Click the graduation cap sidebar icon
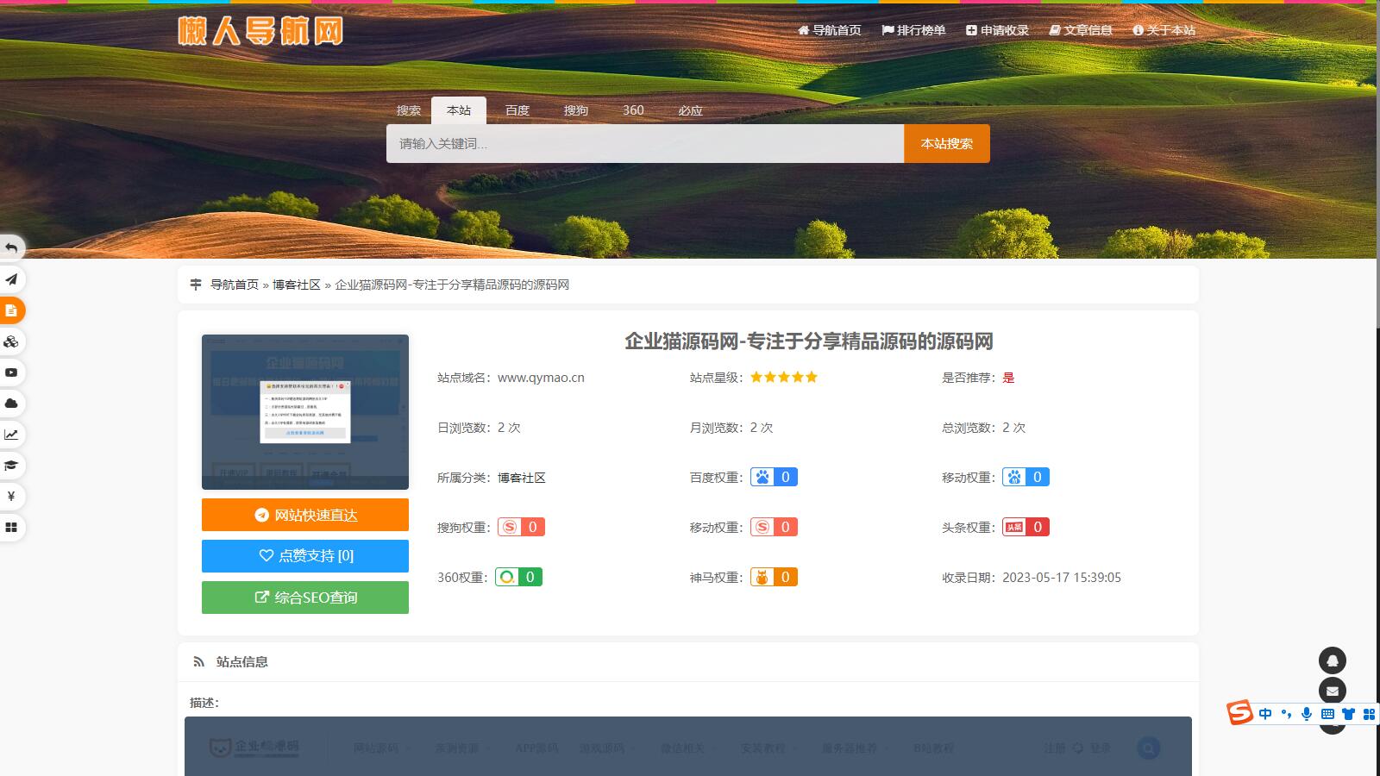Viewport: 1380px width, 776px height. coord(11,466)
